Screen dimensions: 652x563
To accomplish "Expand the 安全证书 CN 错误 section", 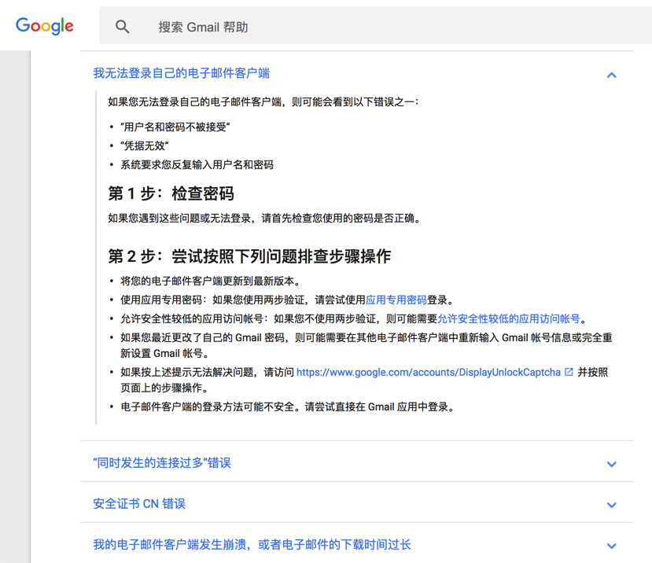I will click(x=139, y=503).
